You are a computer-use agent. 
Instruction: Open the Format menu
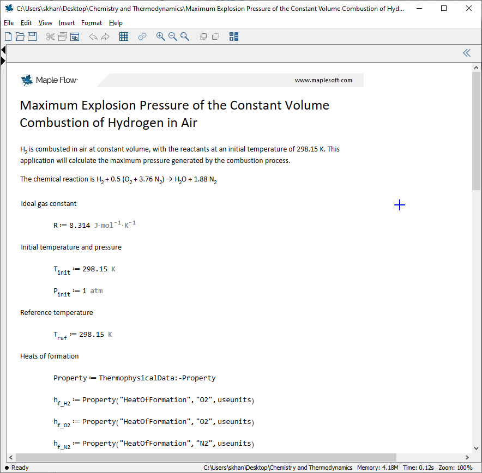[x=91, y=23]
